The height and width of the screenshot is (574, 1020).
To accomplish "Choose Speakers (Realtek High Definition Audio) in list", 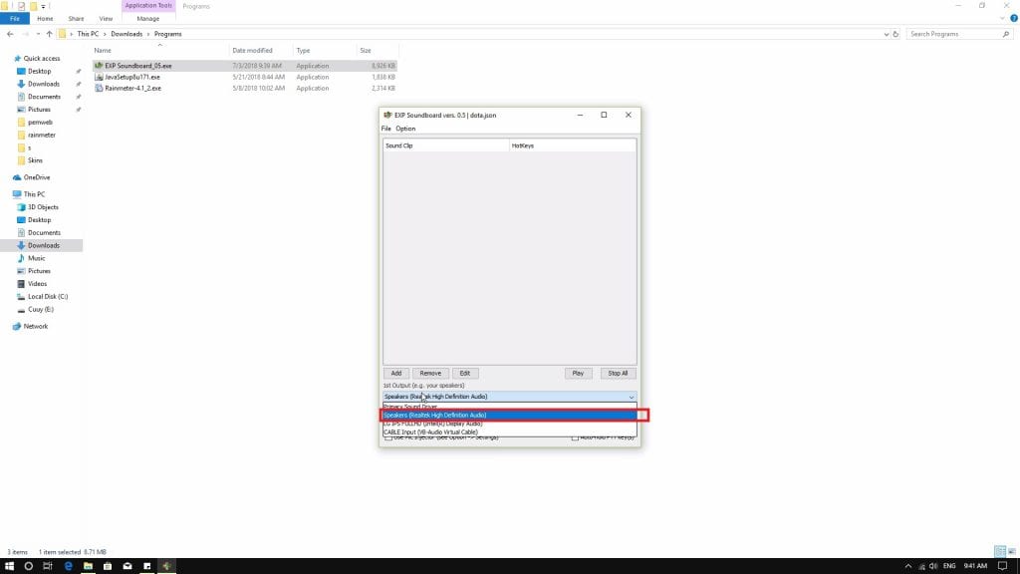I will pyautogui.click(x=509, y=416).
